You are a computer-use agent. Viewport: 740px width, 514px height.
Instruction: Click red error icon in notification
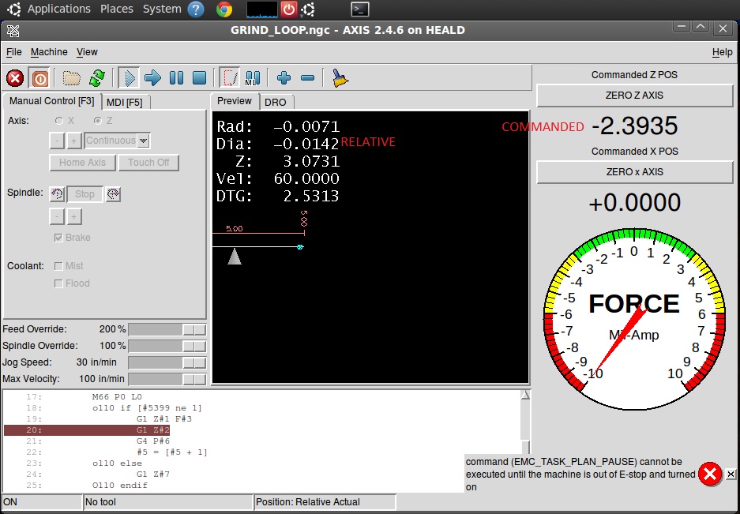point(710,474)
